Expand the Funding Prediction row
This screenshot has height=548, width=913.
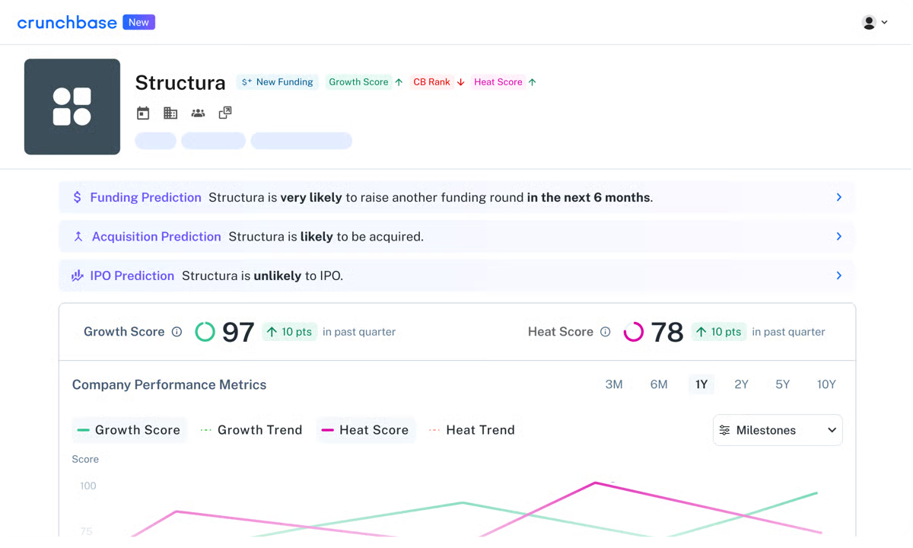pyautogui.click(x=838, y=197)
